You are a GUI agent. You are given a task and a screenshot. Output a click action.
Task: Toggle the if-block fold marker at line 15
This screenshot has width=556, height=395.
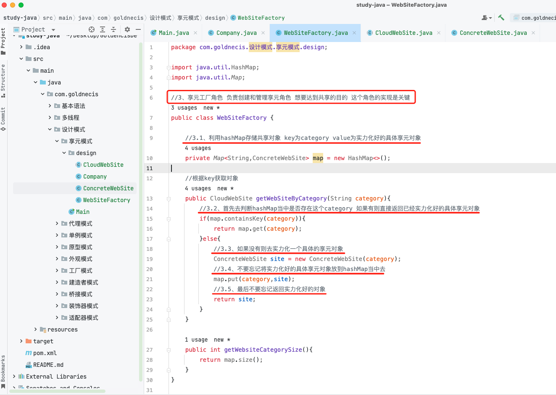[x=169, y=219]
